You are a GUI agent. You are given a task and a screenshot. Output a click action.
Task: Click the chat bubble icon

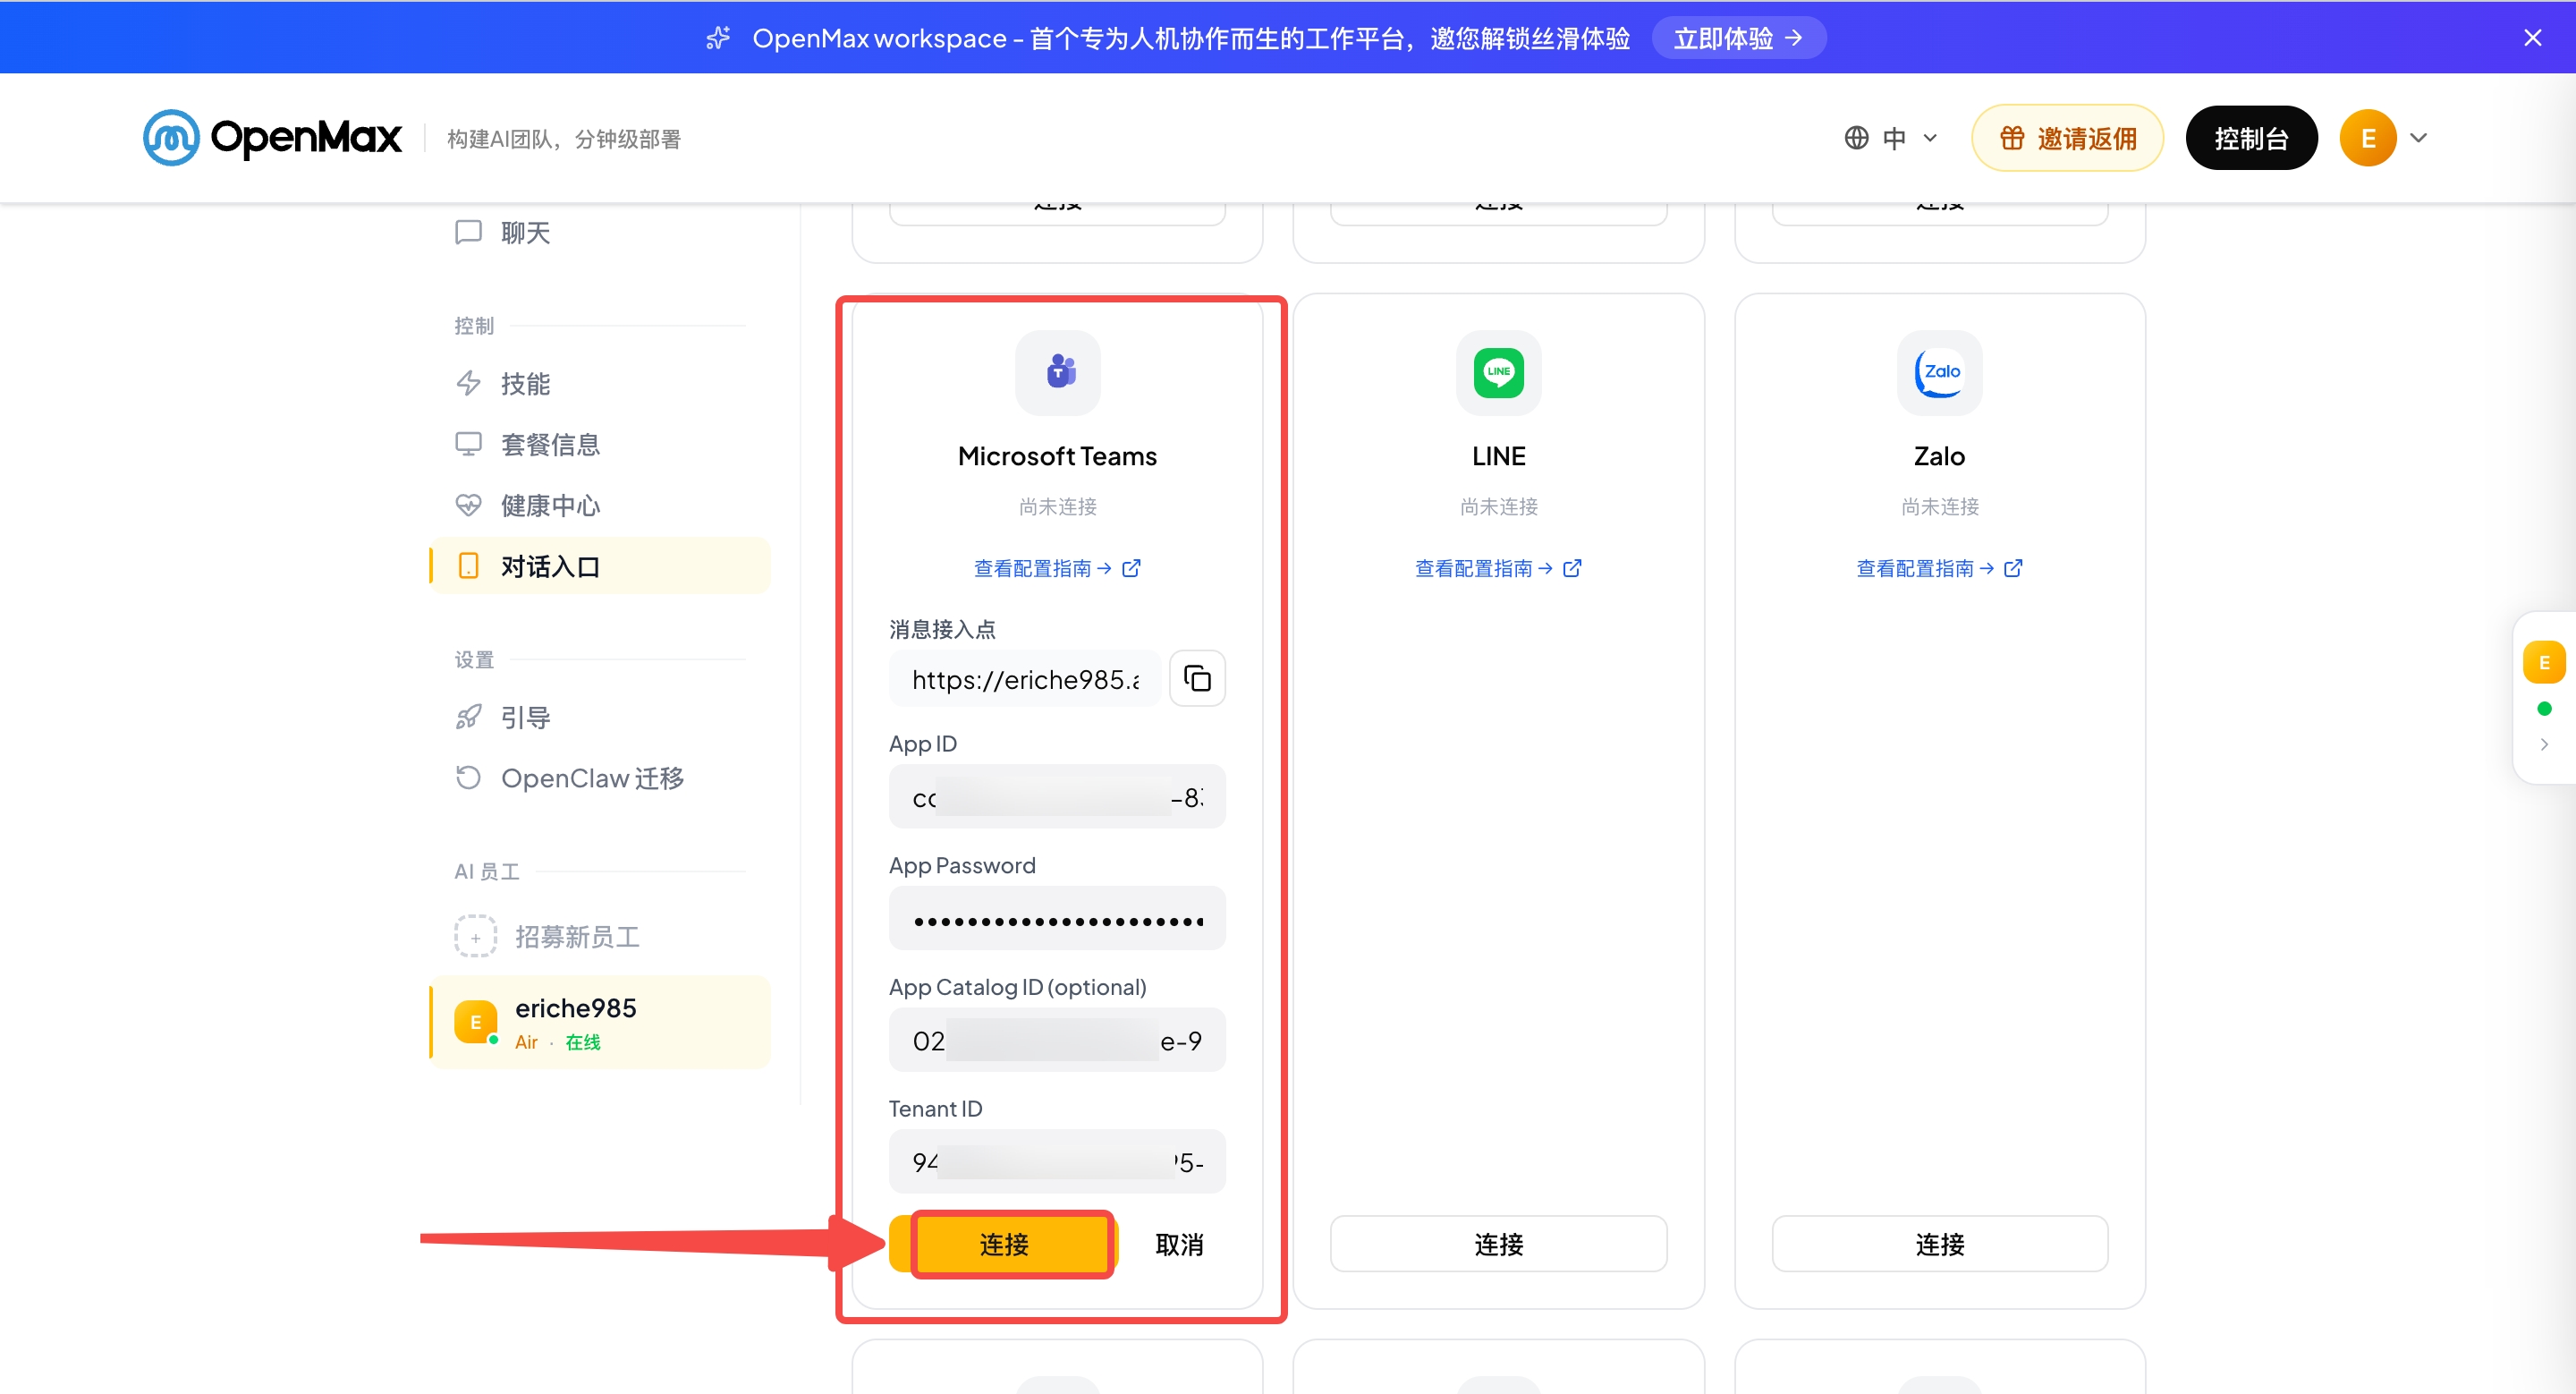(x=468, y=233)
